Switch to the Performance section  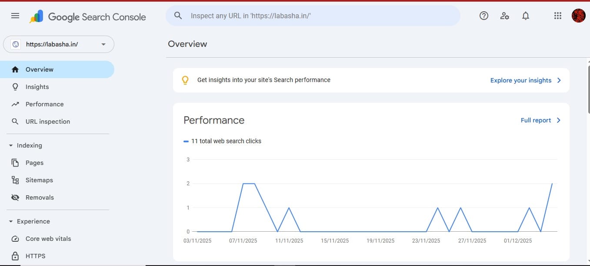[x=45, y=104]
